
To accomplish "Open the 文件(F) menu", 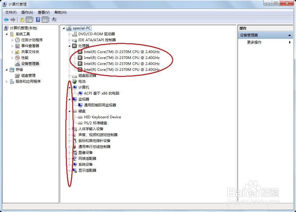I will pos(11,12).
